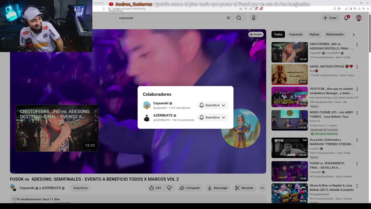Image resolution: width=371 pixels, height=209 pixels.
Task: Open Cayuwoki notification dropdown in Colaboradores
Action: click(212, 105)
